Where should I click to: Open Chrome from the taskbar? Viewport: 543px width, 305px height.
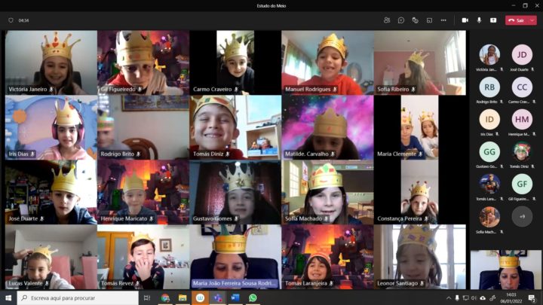coord(165,298)
